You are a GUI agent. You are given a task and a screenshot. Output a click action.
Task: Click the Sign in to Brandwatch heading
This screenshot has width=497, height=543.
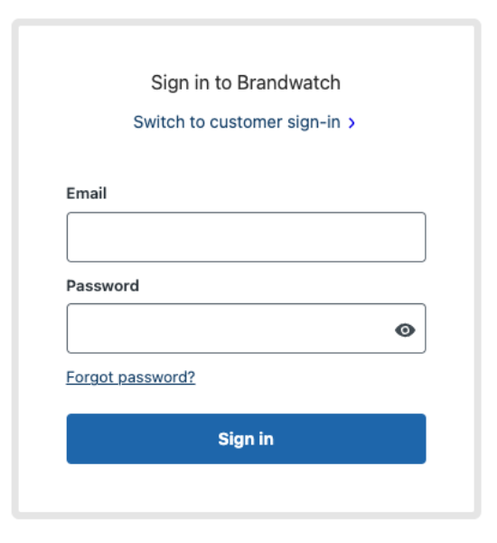(246, 83)
